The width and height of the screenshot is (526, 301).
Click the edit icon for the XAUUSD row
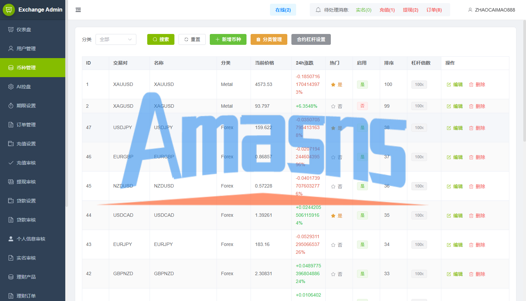[449, 85]
